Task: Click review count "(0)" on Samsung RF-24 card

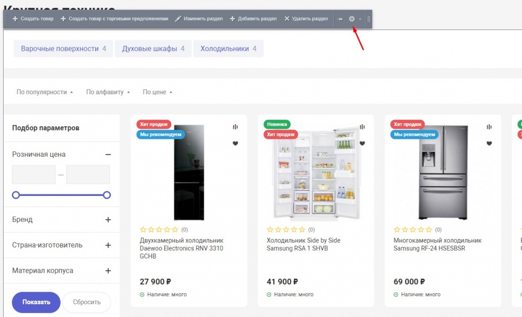Action: pos(438,229)
